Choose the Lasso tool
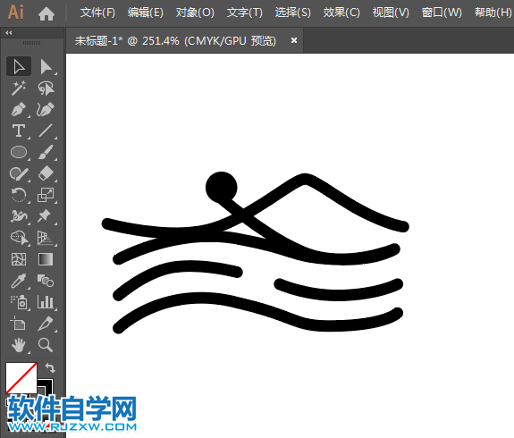The image size is (514, 438). (46, 88)
